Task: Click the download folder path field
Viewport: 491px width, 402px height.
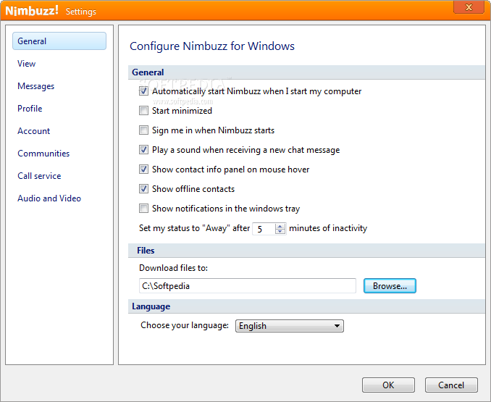Action: pyautogui.click(x=248, y=286)
